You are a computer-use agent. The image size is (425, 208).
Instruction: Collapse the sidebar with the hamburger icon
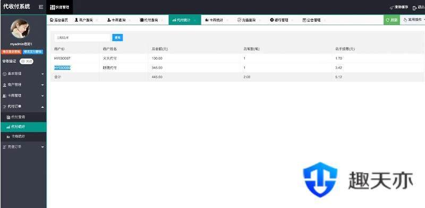(x=41, y=7)
